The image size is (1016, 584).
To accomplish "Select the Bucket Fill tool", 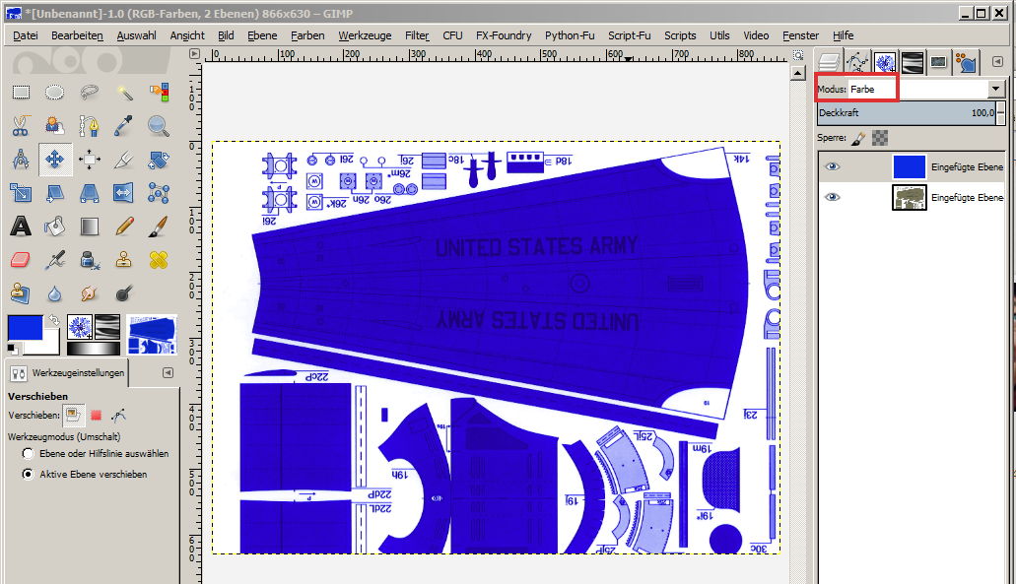I will [55, 227].
